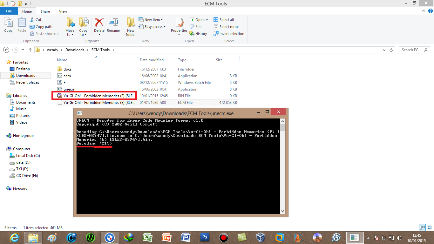Viewport: 434px width, 244px height.
Task: Open Downloads in Favorites
Action: pyautogui.click(x=25, y=76)
